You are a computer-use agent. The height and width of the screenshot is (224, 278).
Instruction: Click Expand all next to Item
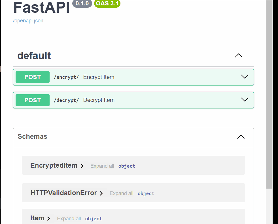(x=69, y=219)
